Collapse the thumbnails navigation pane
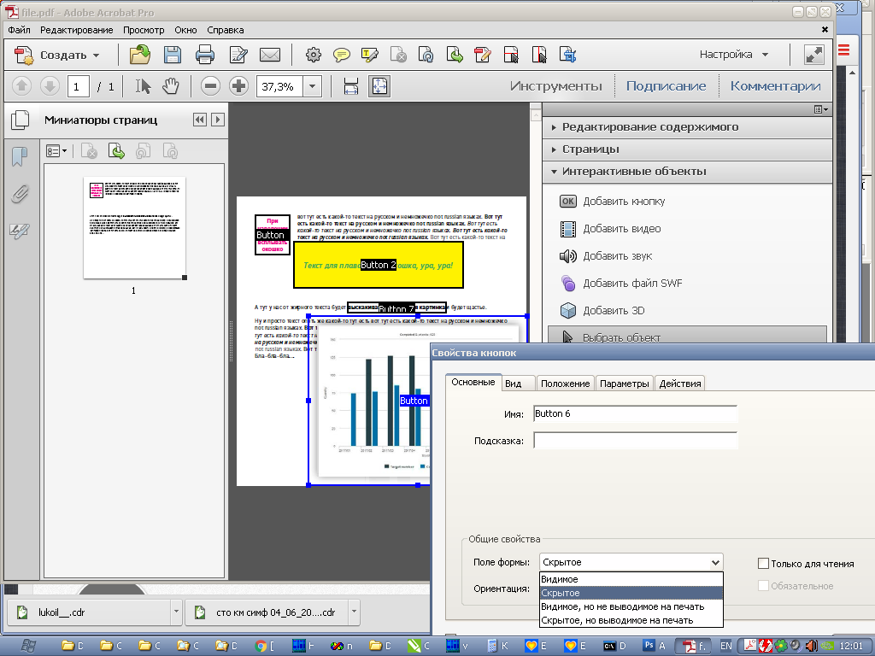 (x=200, y=120)
